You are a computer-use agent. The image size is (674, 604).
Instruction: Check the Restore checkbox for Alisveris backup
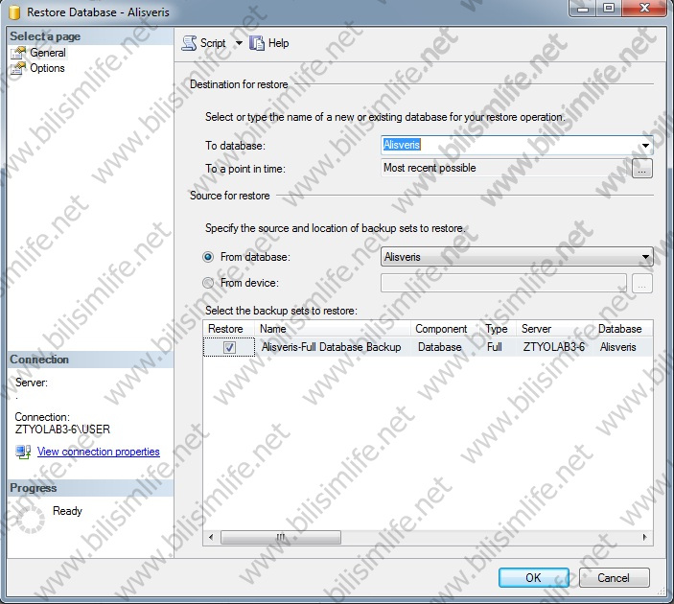coord(229,347)
